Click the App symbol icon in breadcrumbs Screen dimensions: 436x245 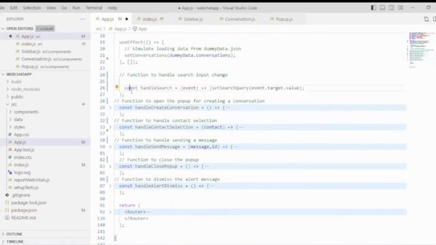[135, 29]
